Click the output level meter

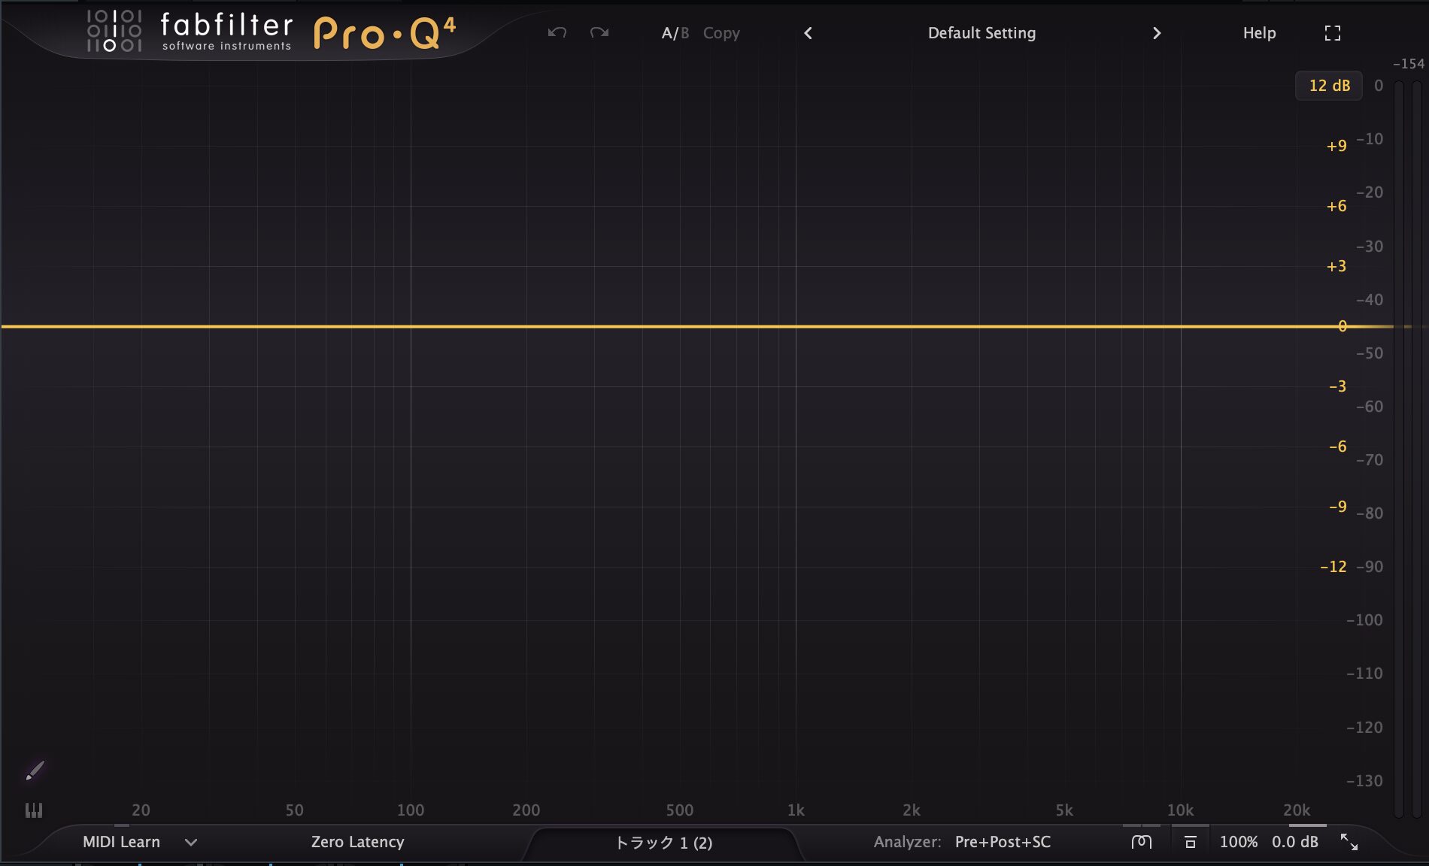point(1407,450)
